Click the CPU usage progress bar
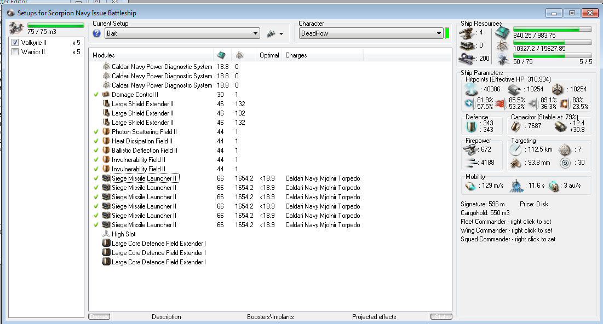 point(553,30)
